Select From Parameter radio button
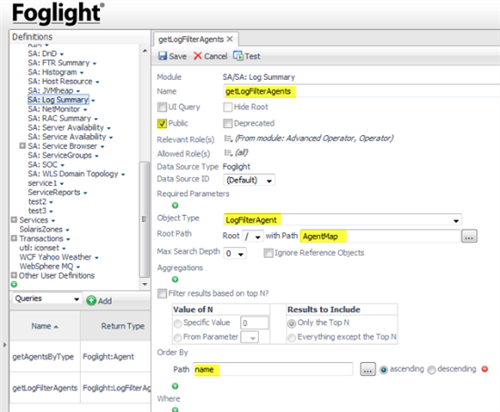 click(x=177, y=338)
